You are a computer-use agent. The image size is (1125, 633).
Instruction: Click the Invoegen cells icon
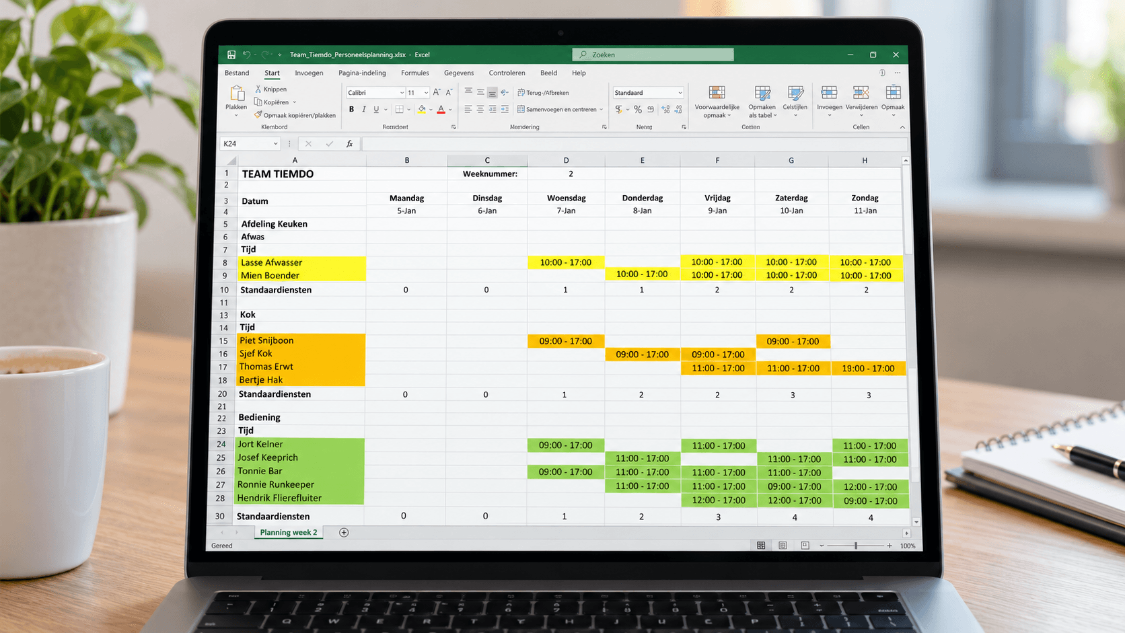pos(829,92)
